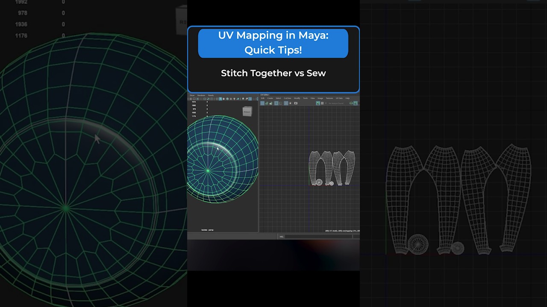547x307 pixels.
Task: Click the Right face of the view cube
Action: click(x=247, y=112)
